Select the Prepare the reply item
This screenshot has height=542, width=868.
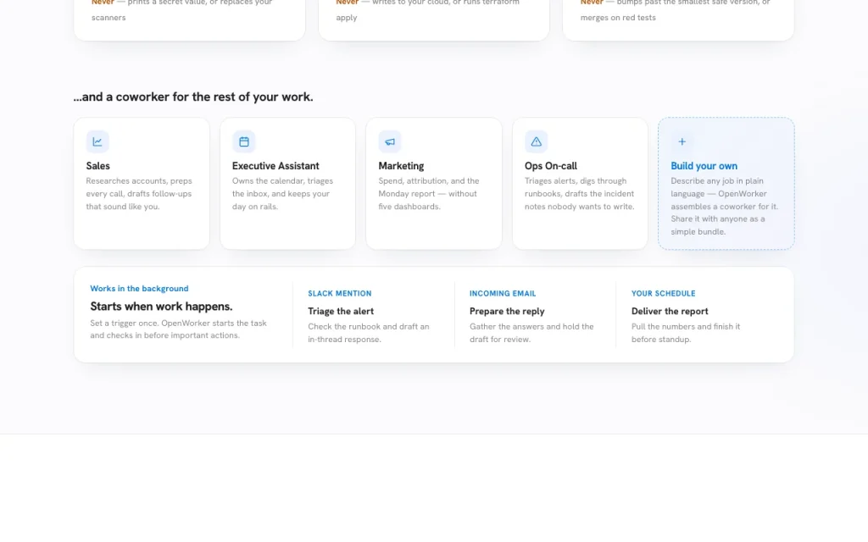pos(507,312)
